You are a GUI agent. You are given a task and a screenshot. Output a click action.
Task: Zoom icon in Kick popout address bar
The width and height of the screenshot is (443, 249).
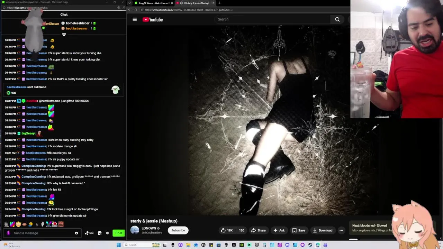[119, 8]
